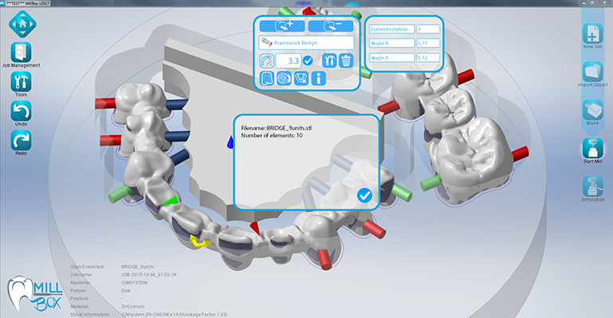Edit the Angle X value 5,71
This screenshot has height=318, width=613.
point(428,43)
